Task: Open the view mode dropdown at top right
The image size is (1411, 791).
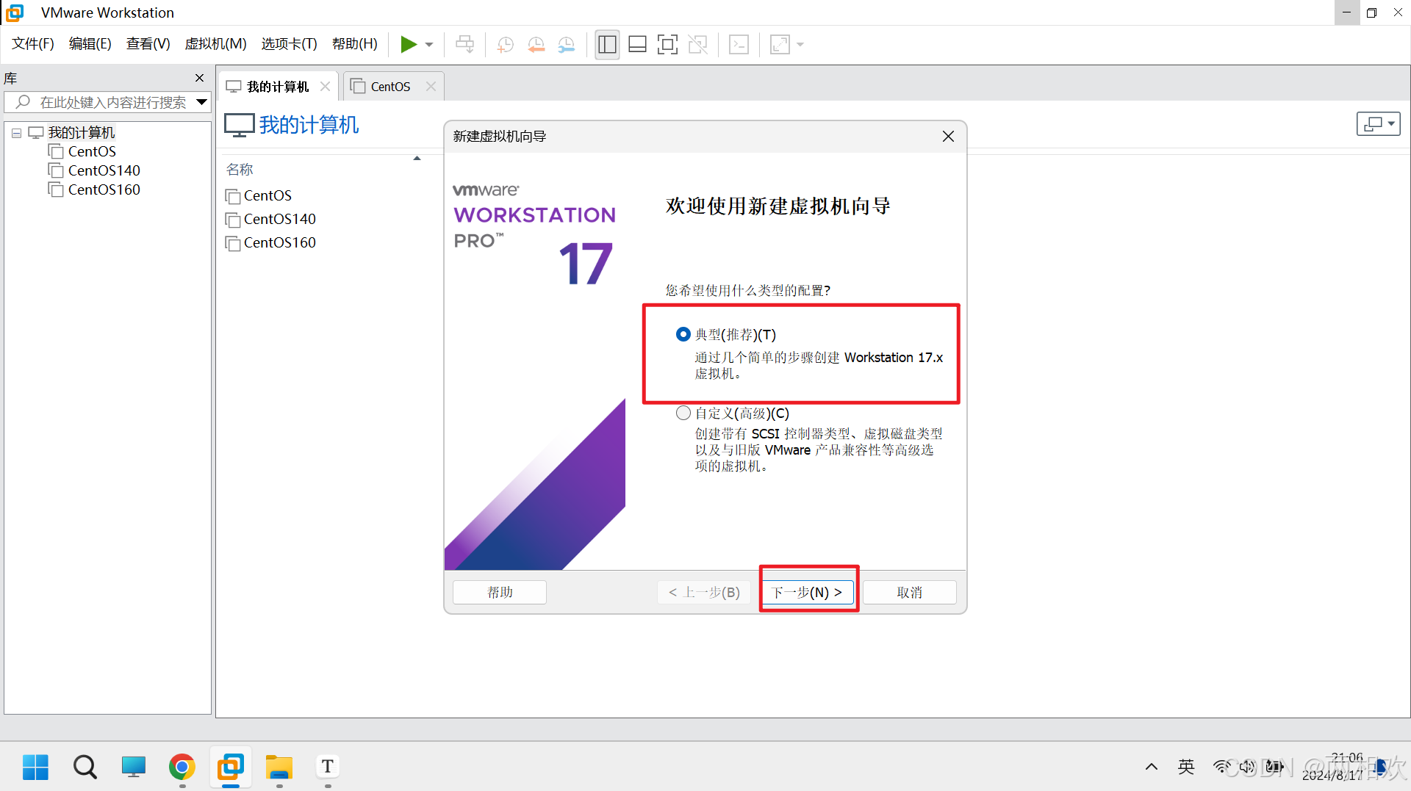Action: (x=1378, y=124)
